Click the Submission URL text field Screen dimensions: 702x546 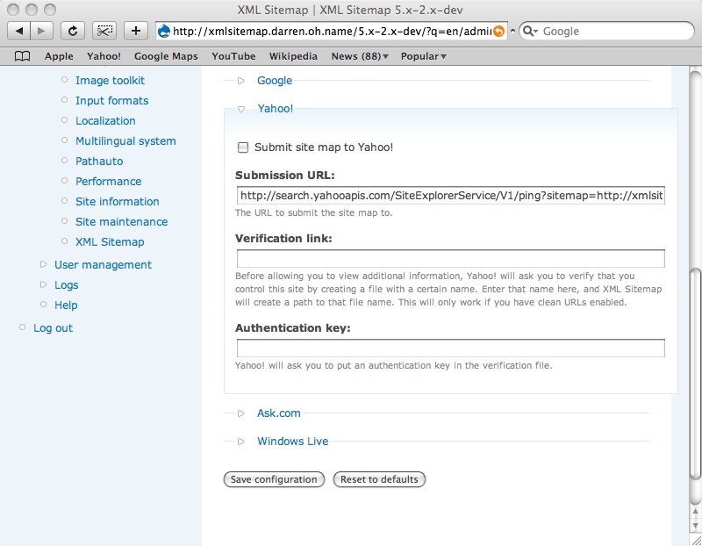(451, 196)
